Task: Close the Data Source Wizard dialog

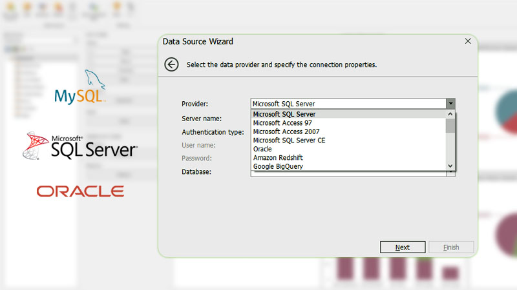Action: [x=468, y=41]
